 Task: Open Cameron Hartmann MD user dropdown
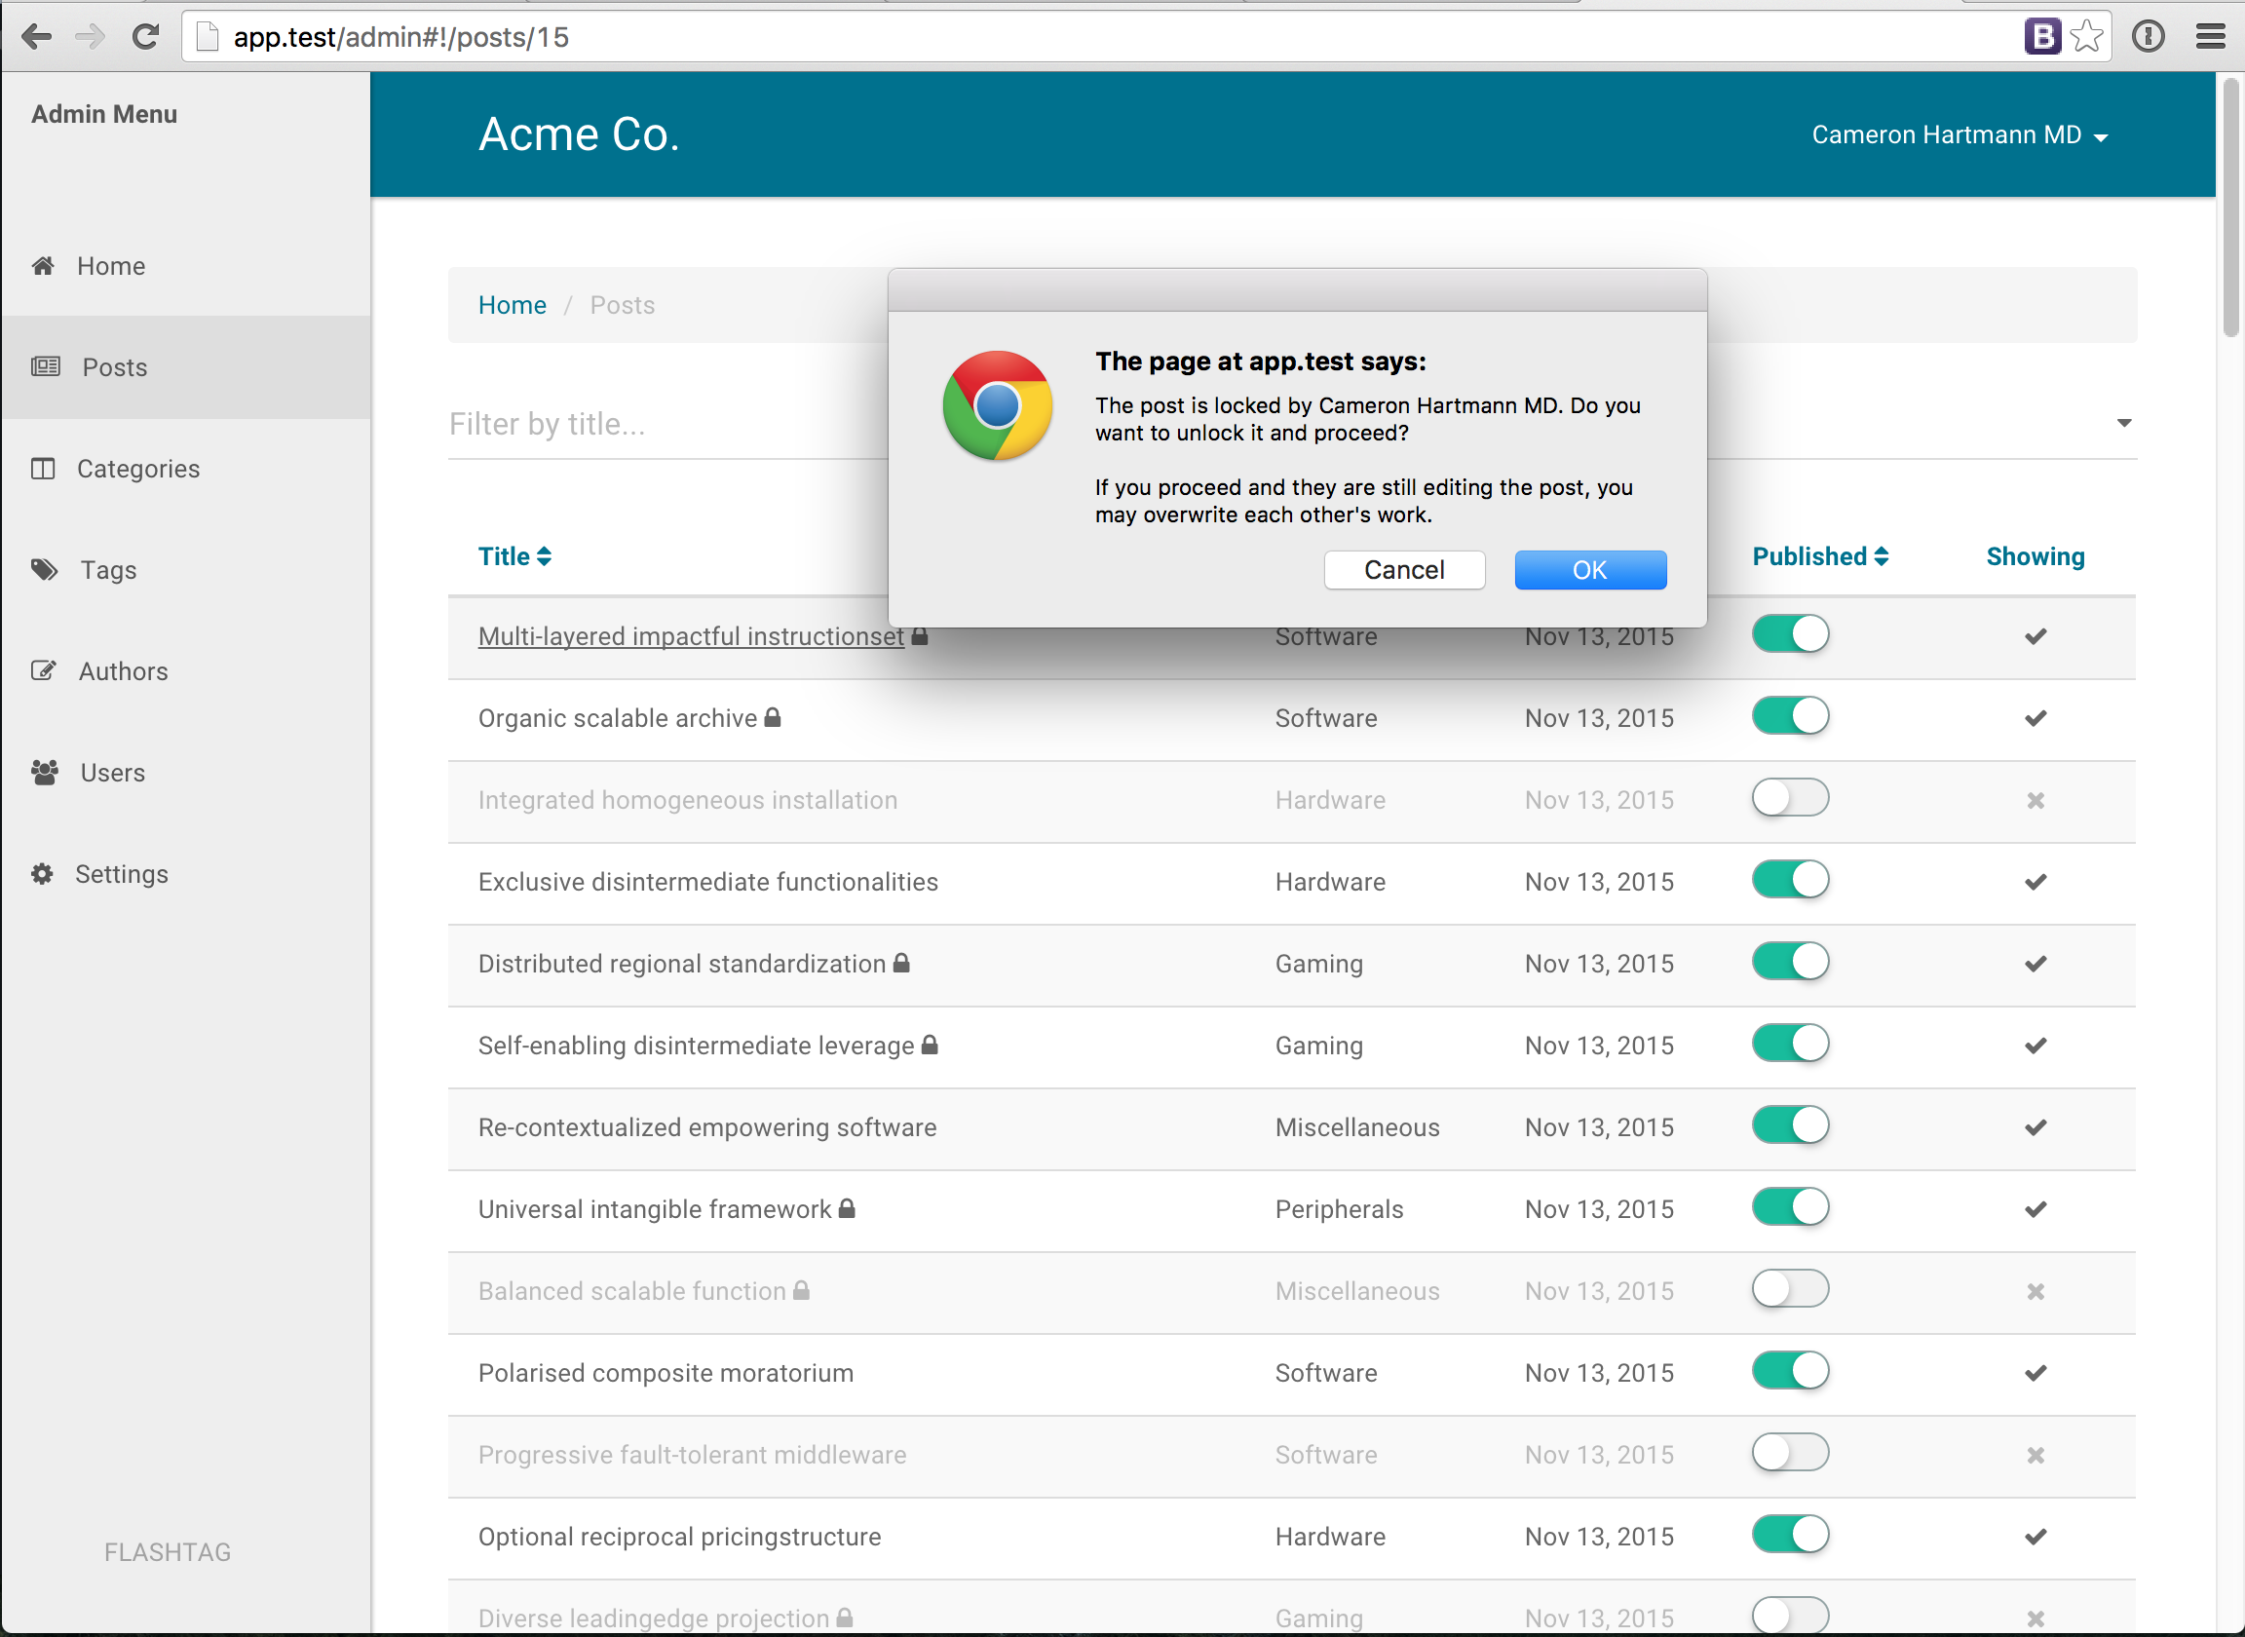[1959, 135]
